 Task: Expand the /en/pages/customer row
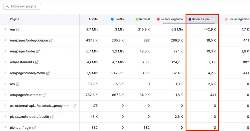point(5,95)
